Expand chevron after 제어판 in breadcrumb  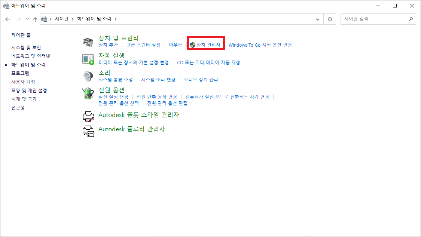point(73,19)
